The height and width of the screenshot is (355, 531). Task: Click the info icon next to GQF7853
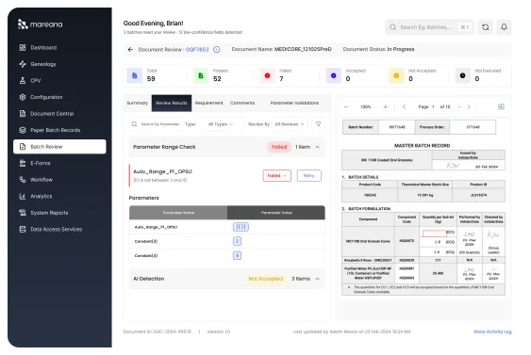(217, 49)
